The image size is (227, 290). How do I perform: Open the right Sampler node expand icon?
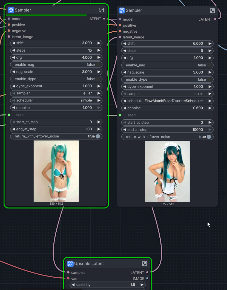[212, 10]
